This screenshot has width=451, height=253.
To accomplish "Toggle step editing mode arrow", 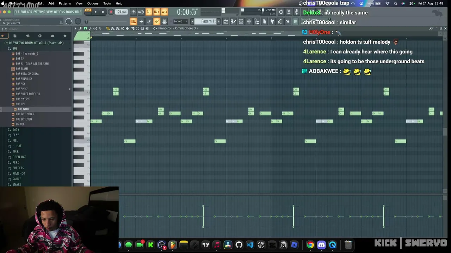I will [x=141, y=21].
